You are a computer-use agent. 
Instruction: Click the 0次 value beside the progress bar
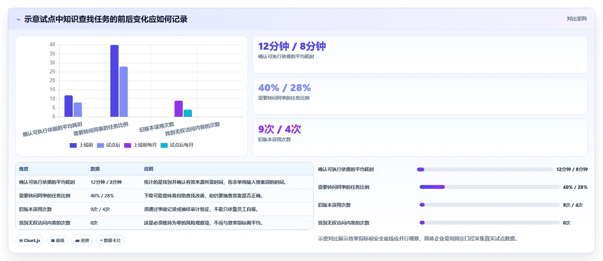pyautogui.click(x=567, y=223)
